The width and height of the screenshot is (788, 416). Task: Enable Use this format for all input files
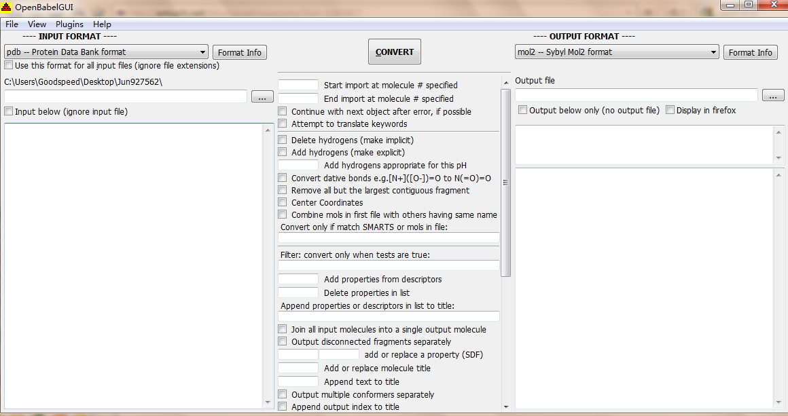coord(9,65)
